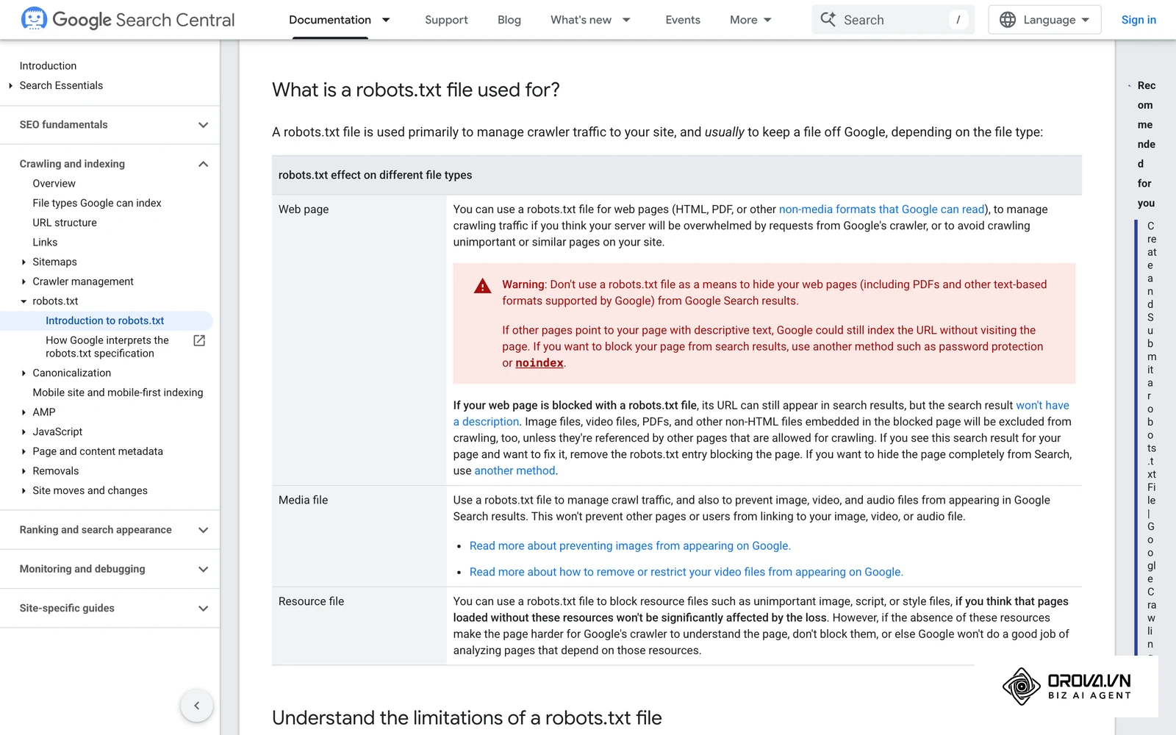The width and height of the screenshot is (1176, 735).
Task: Click the Google Search Central logo
Action: click(128, 20)
